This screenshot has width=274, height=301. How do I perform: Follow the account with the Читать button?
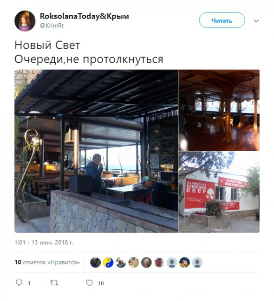[x=222, y=20]
